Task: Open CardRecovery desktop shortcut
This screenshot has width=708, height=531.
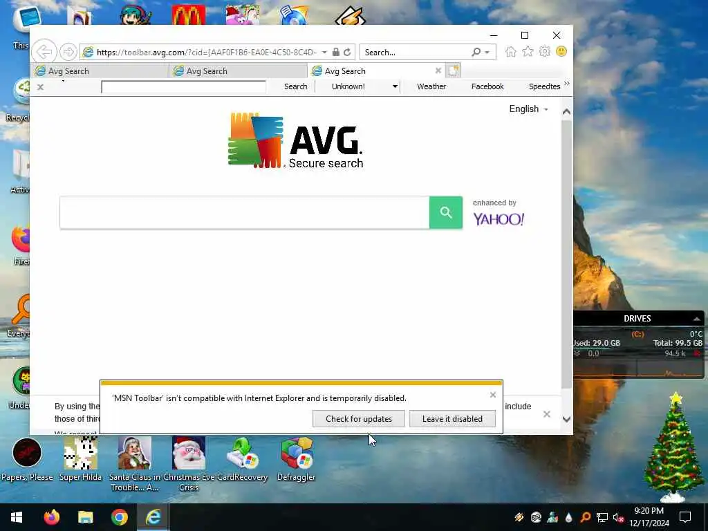Action: click(x=243, y=460)
